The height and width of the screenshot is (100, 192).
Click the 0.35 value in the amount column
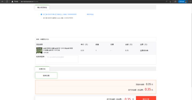click(127, 51)
